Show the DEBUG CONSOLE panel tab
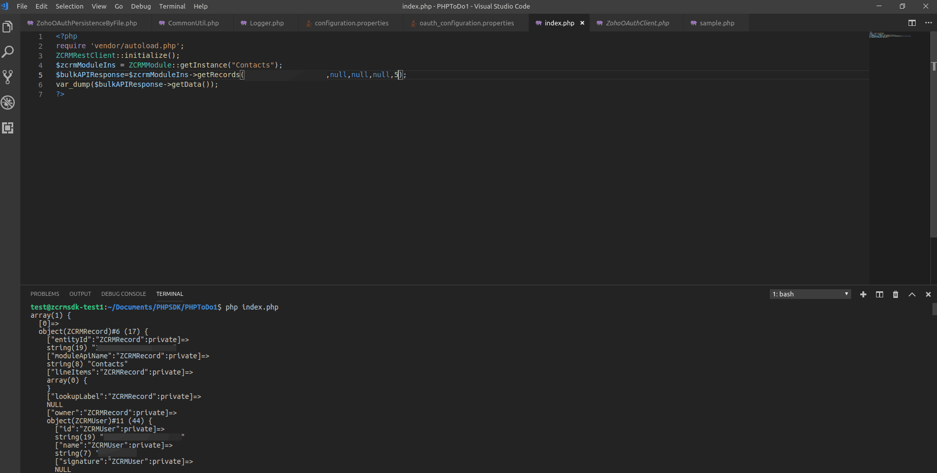 pos(123,294)
